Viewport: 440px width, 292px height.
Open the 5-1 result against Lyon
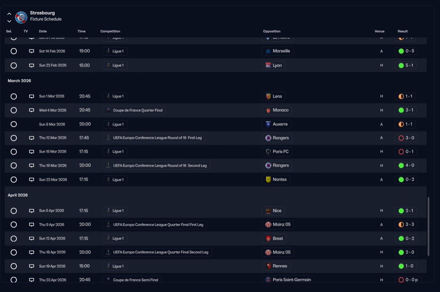406,65
